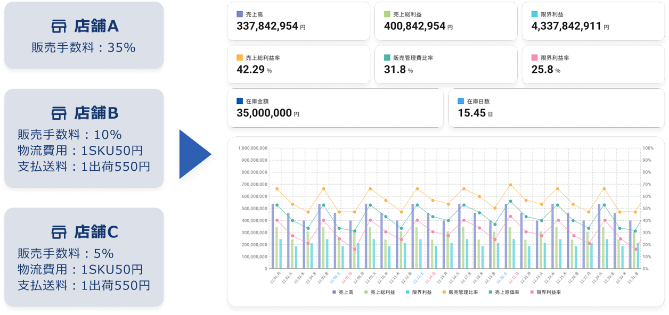Open the 店舗A card with 販売手数料 35%

(x=84, y=35)
